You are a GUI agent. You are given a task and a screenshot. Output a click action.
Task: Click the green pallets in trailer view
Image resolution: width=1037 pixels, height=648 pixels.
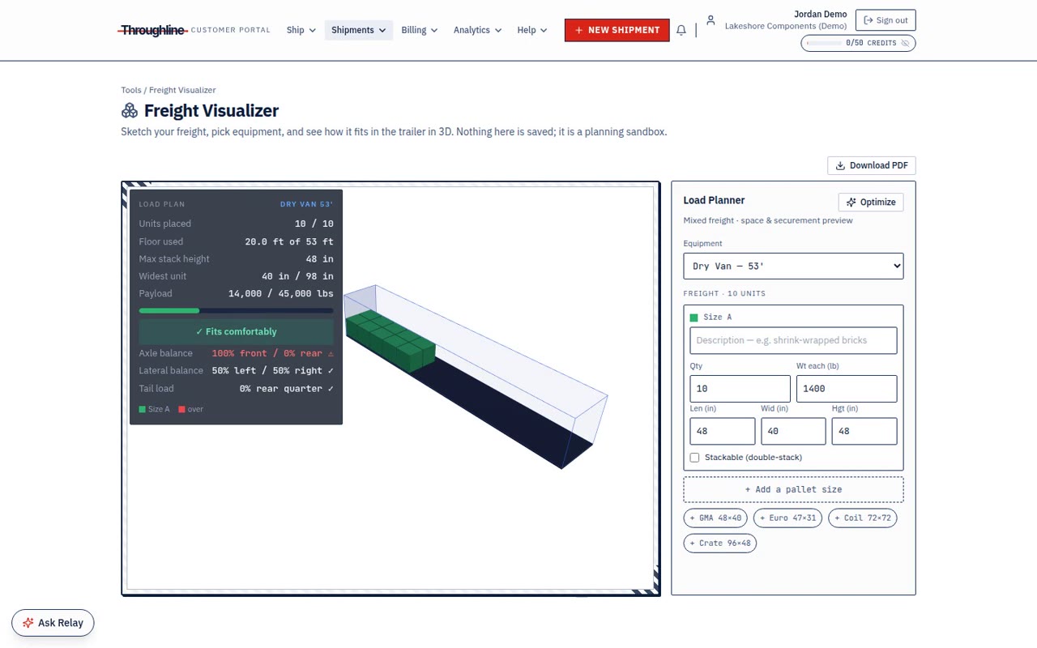[390, 339]
